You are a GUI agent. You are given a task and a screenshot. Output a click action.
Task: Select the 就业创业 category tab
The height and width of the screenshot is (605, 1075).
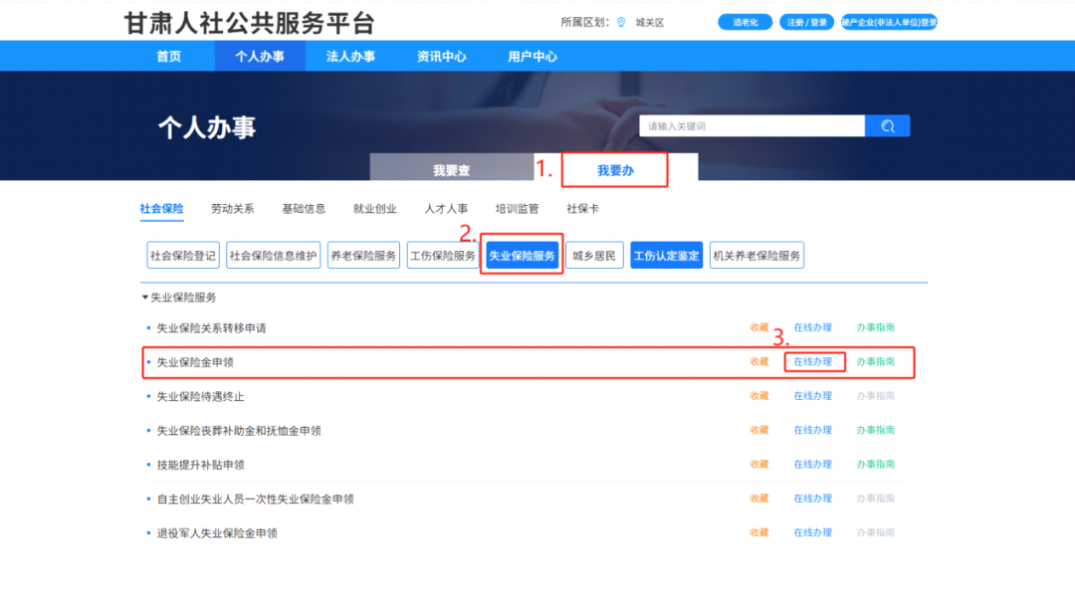pyautogui.click(x=375, y=208)
